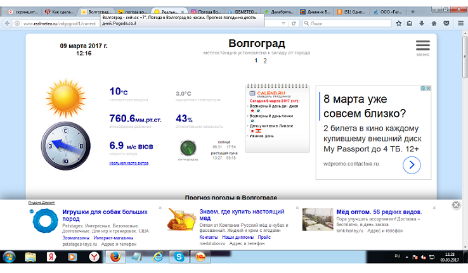Image resolution: width=468 pixels, height=273 pixels.
Task: Open the Calend.ru holidays calendar widget
Action: point(277,118)
